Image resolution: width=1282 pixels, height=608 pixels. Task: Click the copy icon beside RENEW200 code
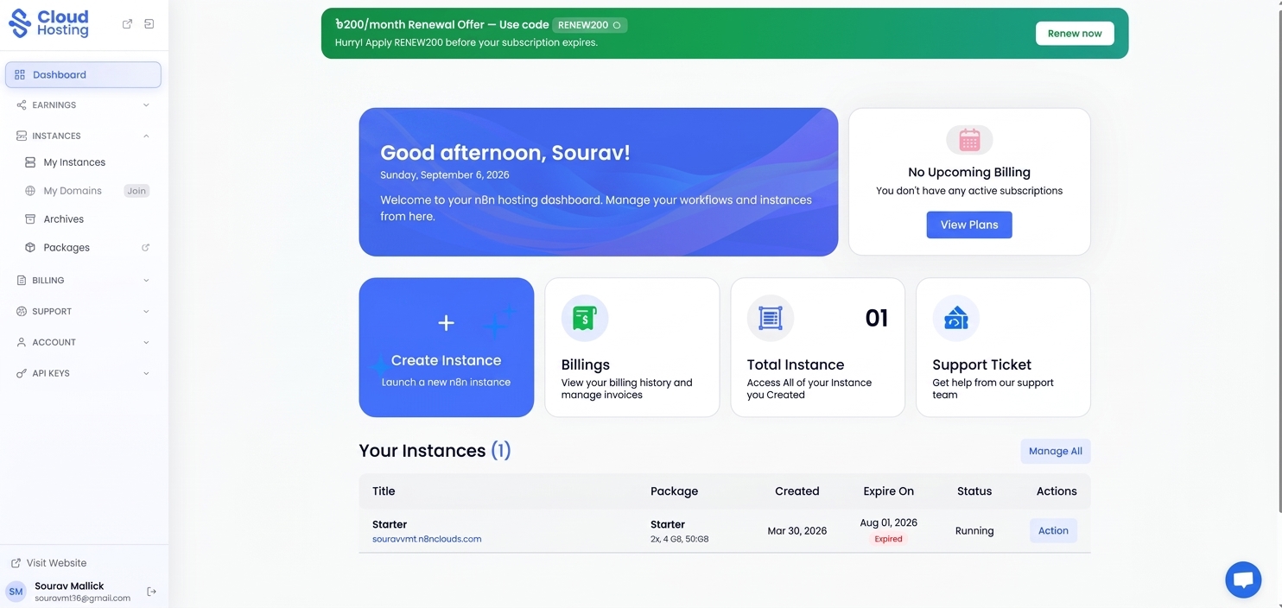pos(616,25)
